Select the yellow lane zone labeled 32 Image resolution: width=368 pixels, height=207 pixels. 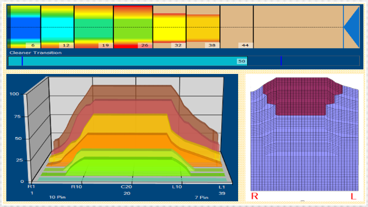pyautogui.click(x=170, y=27)
